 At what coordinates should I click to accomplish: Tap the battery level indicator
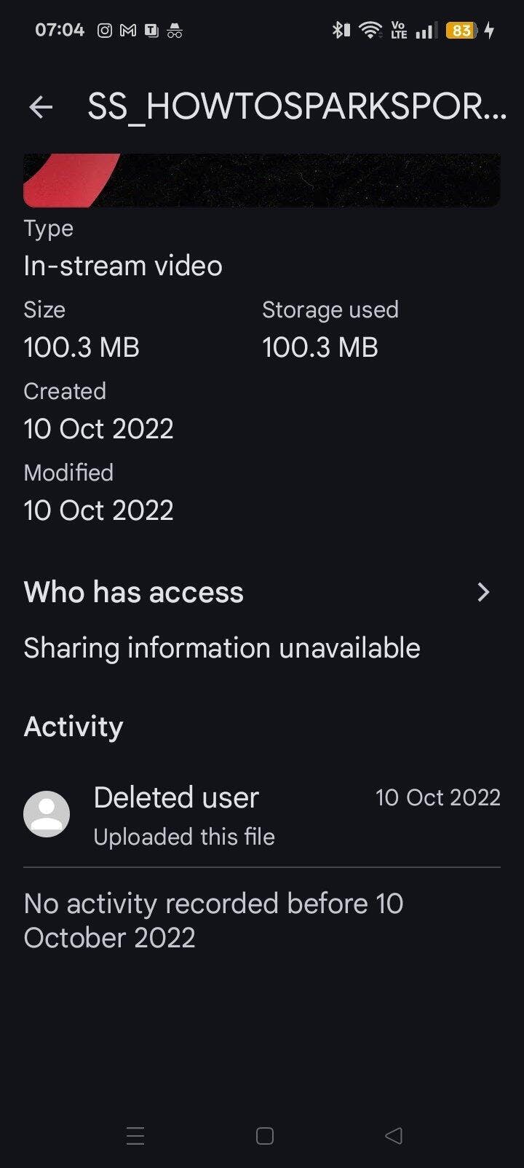[x=461, y=31]
